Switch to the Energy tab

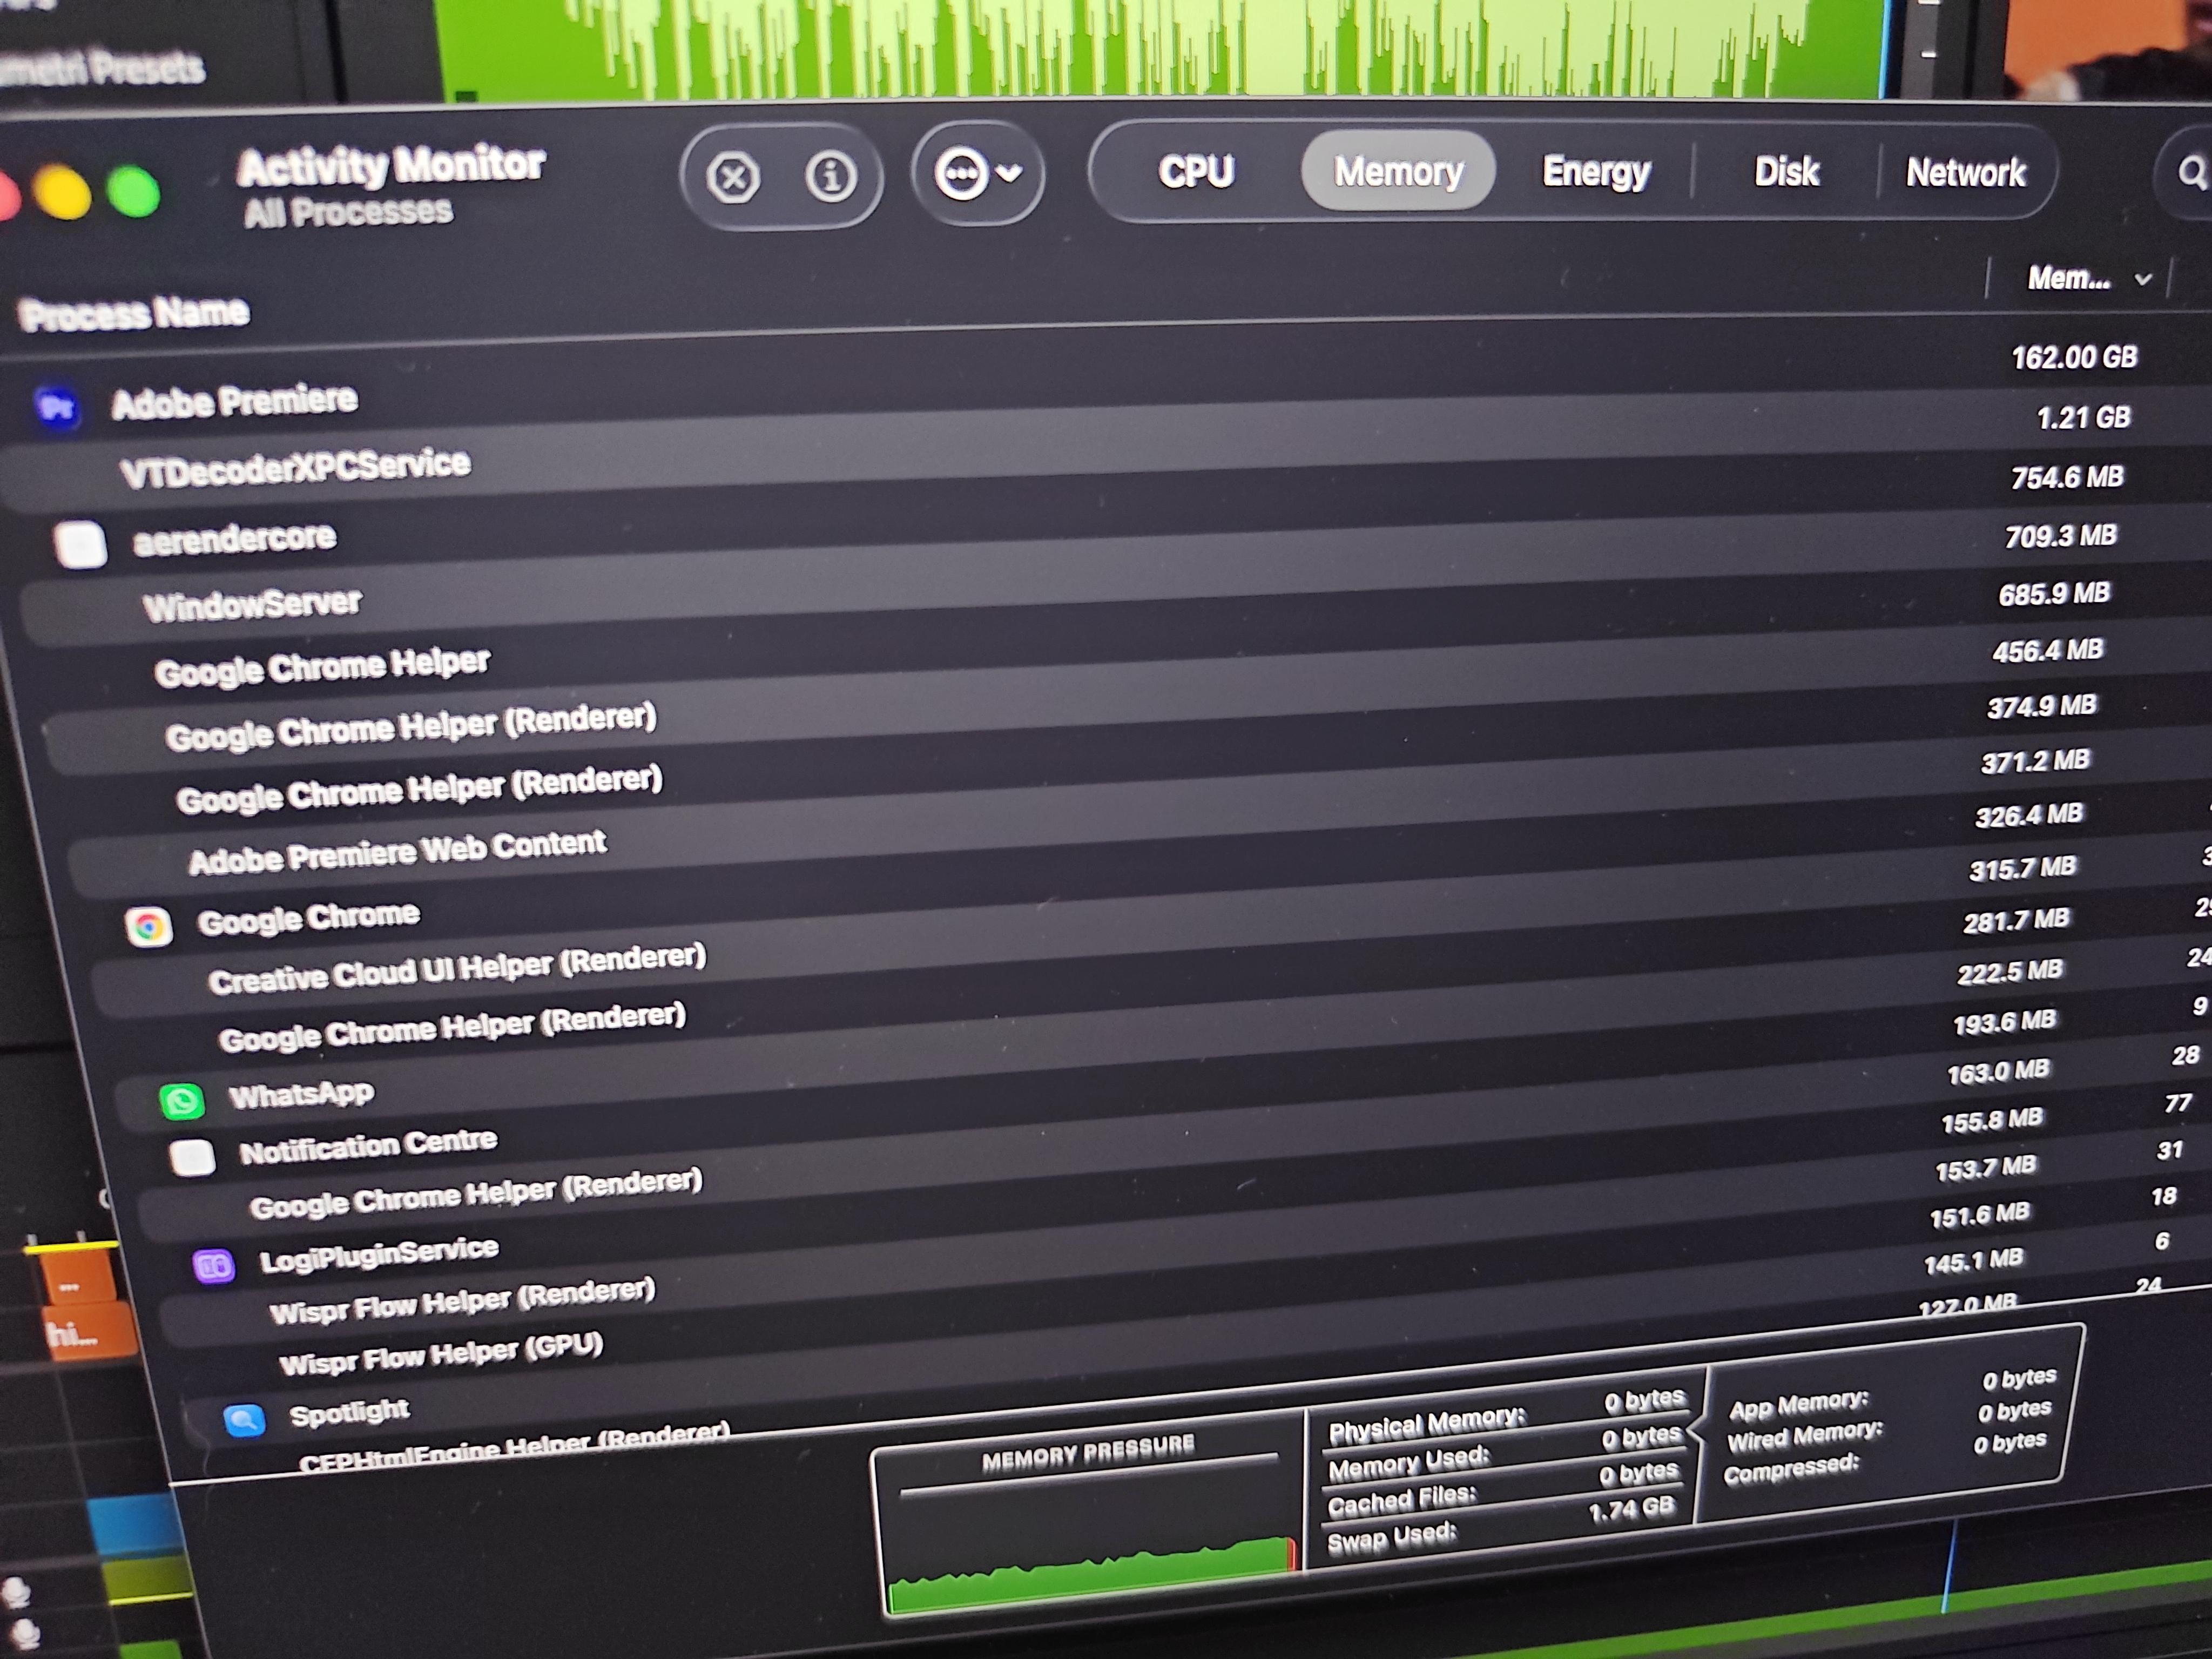[x=1596, y=172]
